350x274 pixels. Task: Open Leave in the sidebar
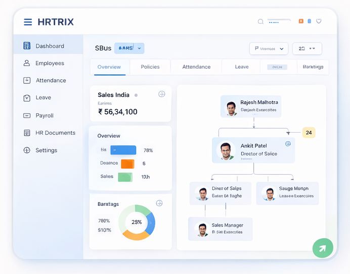click(43, 97)
